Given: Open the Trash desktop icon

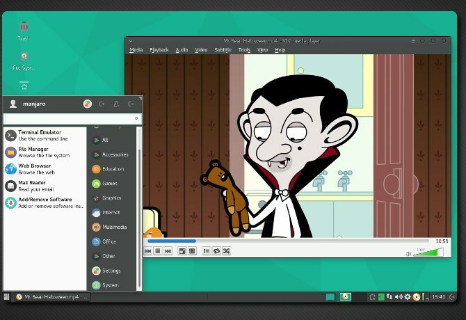Looking at the screenshot, I should point(24,31).
